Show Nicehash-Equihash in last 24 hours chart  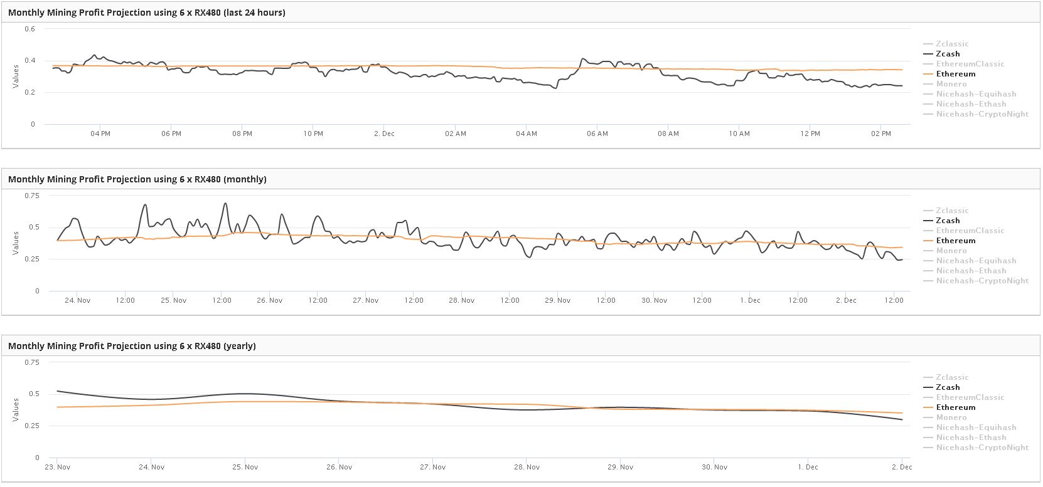(x=970, y=94)
